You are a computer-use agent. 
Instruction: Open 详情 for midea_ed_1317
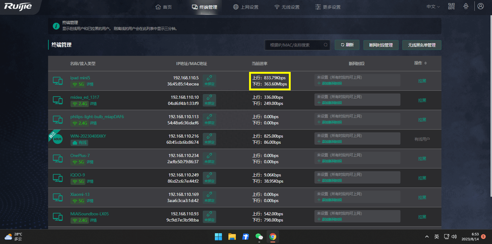tap(93, 104)
